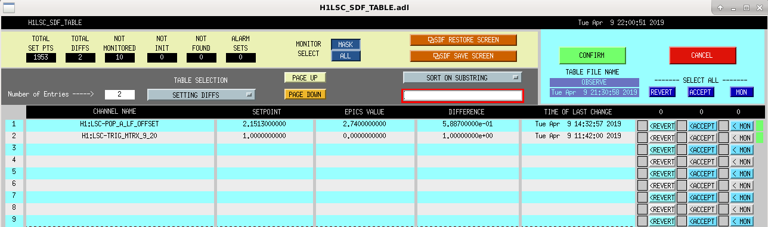768x227 pixels.
Task: Click the green status indicator on row 1
Action: coord(760,125)
